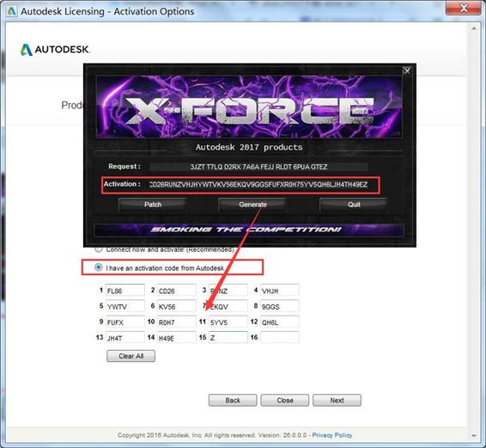Click the scrollbar down arrow
The width and height of the screenshot is (486, 448).
click(x=474, y=436)
